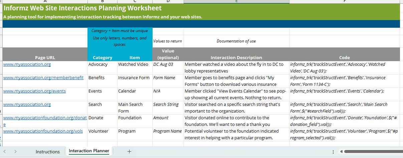The width and height of the screenshot is (403, 158).
Task: Select the Value (optional) header cell
Action: [x=168, y=54]
